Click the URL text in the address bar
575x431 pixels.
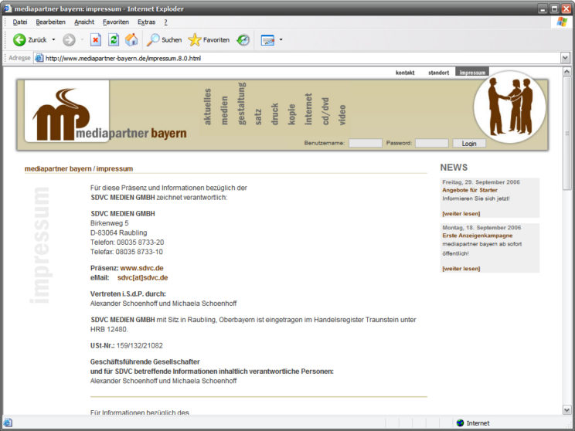[123, 58]
